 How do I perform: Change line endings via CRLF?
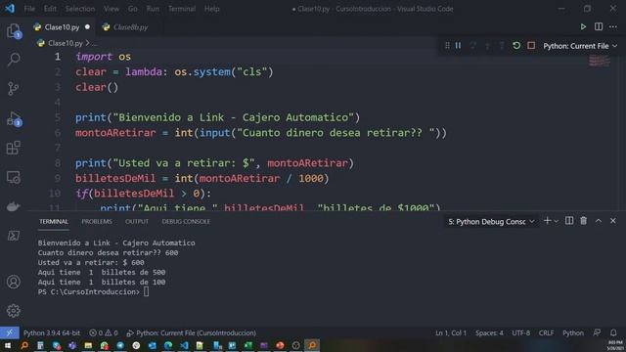tap(546, 332)
